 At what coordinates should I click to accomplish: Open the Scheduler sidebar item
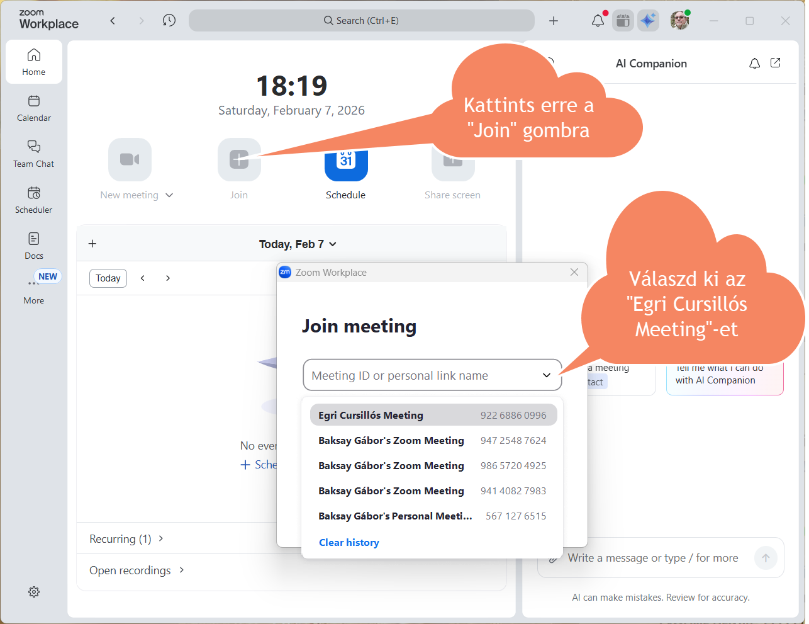(34, 200)
